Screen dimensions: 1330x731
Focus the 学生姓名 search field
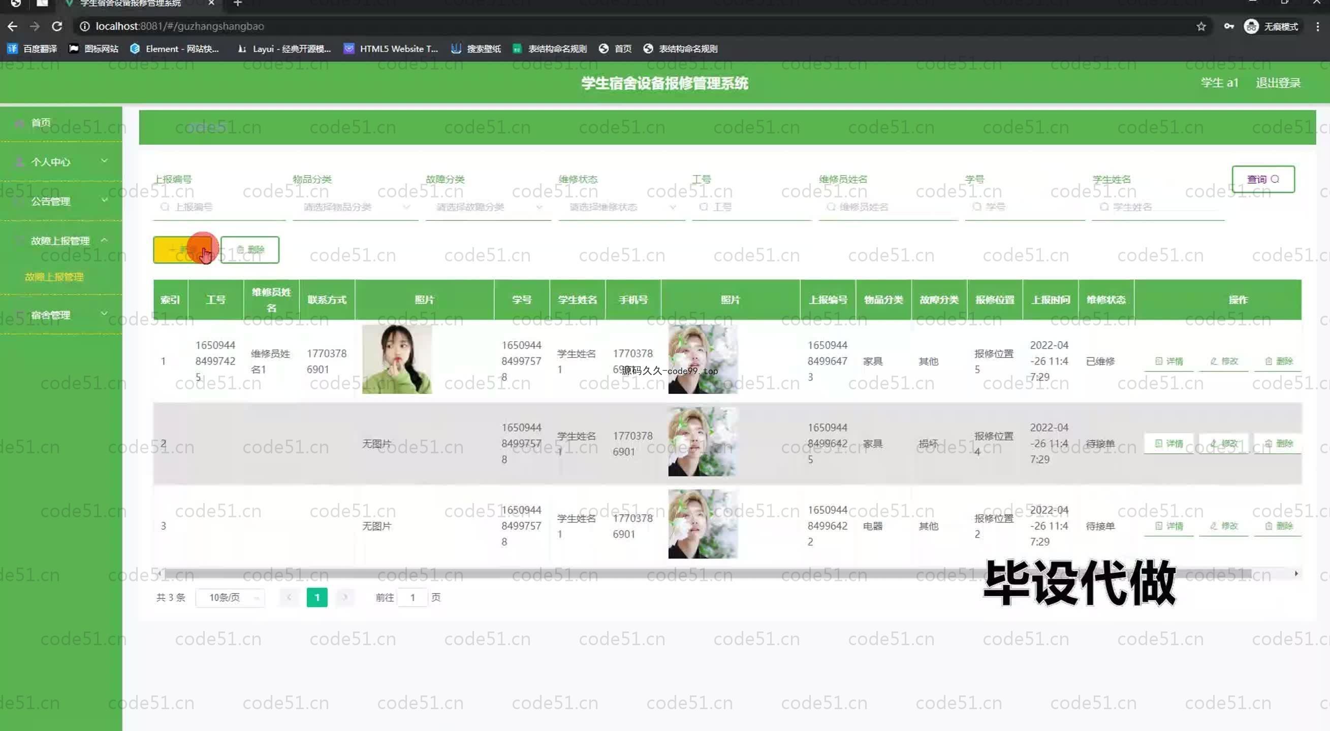(1158, 207)
